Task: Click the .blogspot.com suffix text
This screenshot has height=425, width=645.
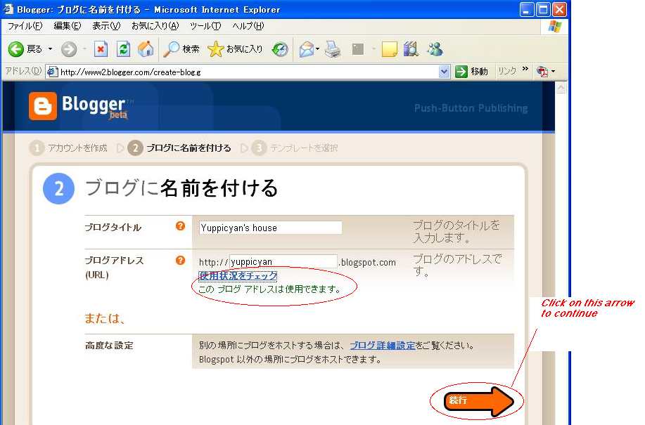Action: 367,263
